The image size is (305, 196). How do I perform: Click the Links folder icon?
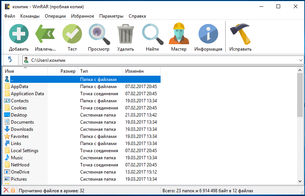tap(7, 144)
